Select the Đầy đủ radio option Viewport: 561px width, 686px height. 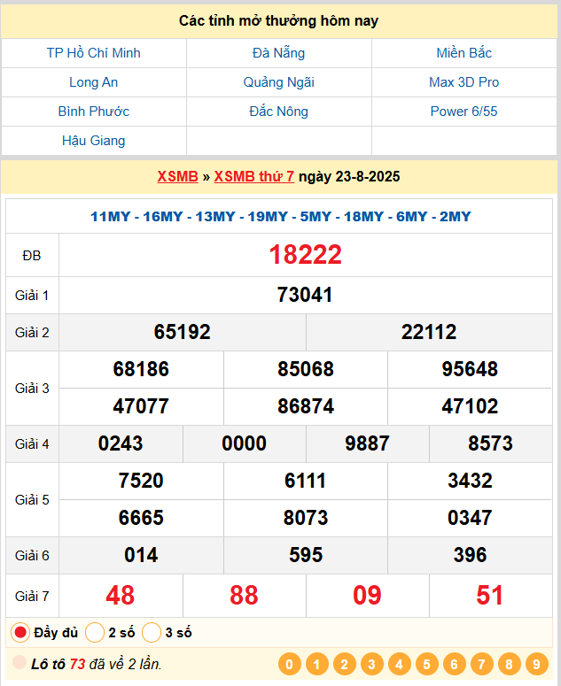[20, 633]
